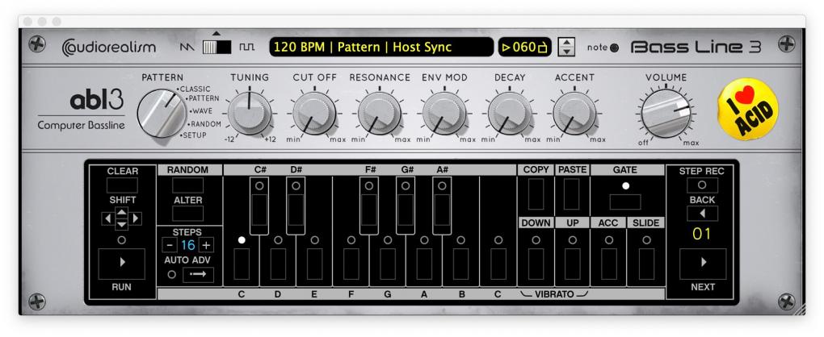This screenshot has width=824, height=337.
Task: Increase steps with the plus button
Action: click(x=207, y=245)
